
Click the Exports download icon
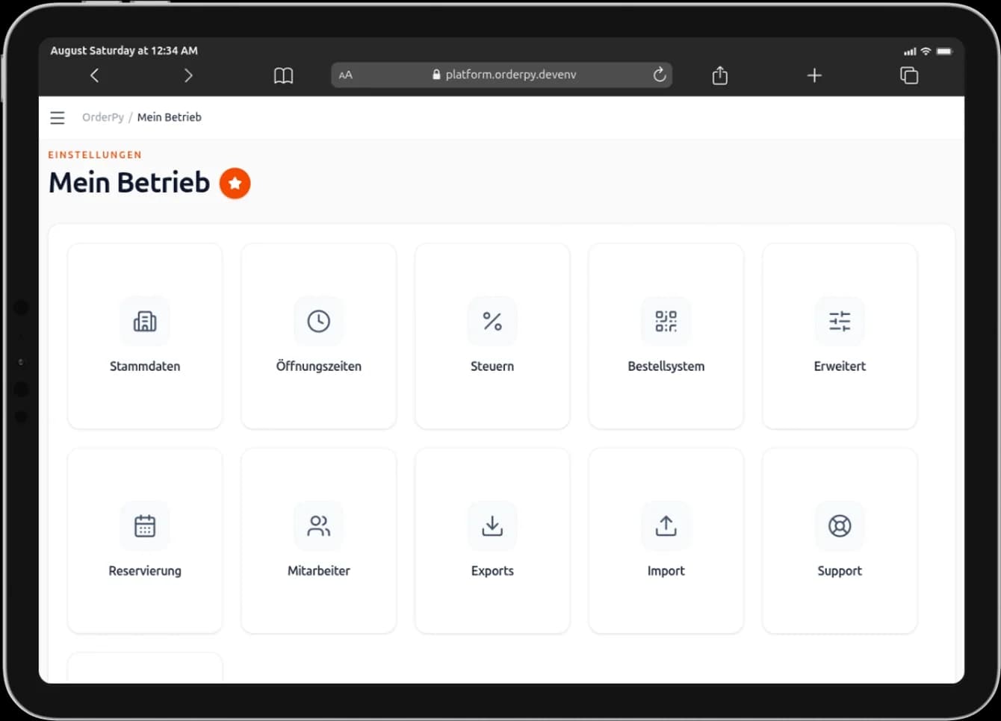[x=492, y=526]
